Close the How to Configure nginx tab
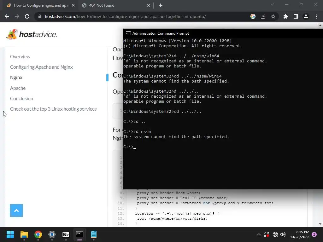Image resolution: width=323 pixels, height=242 pixels. click(x=73, y=5)
